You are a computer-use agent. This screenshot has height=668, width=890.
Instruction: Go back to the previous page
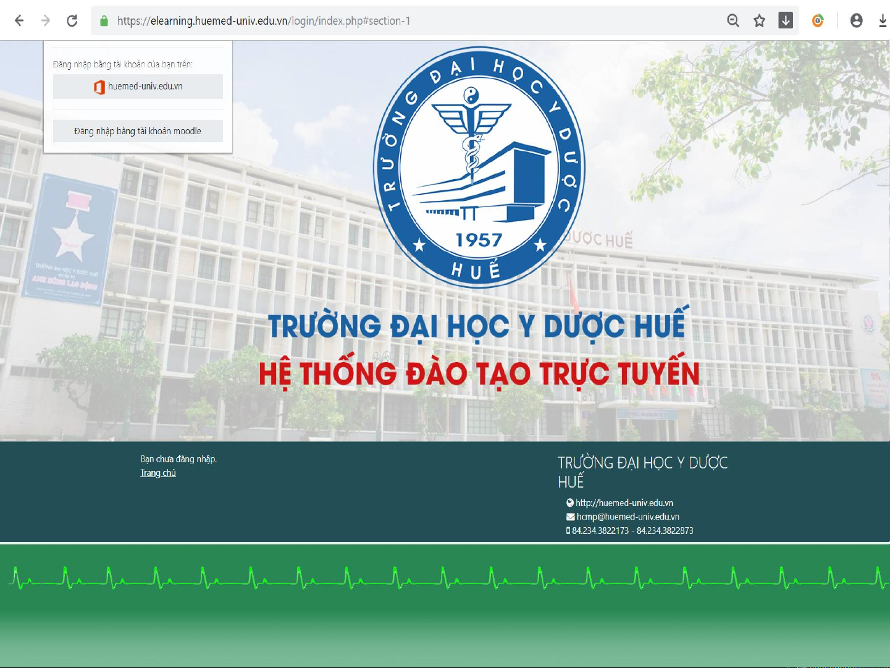tap(19, 21)
